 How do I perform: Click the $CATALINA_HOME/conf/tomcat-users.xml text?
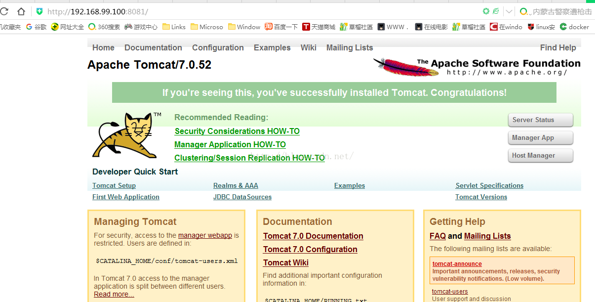pos(167,261)
